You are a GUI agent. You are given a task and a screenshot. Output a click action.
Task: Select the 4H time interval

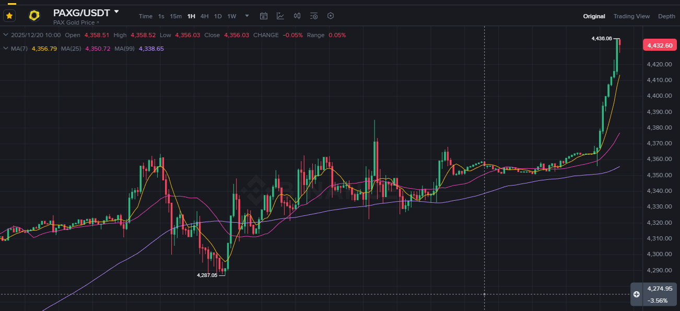pos(204,16)
